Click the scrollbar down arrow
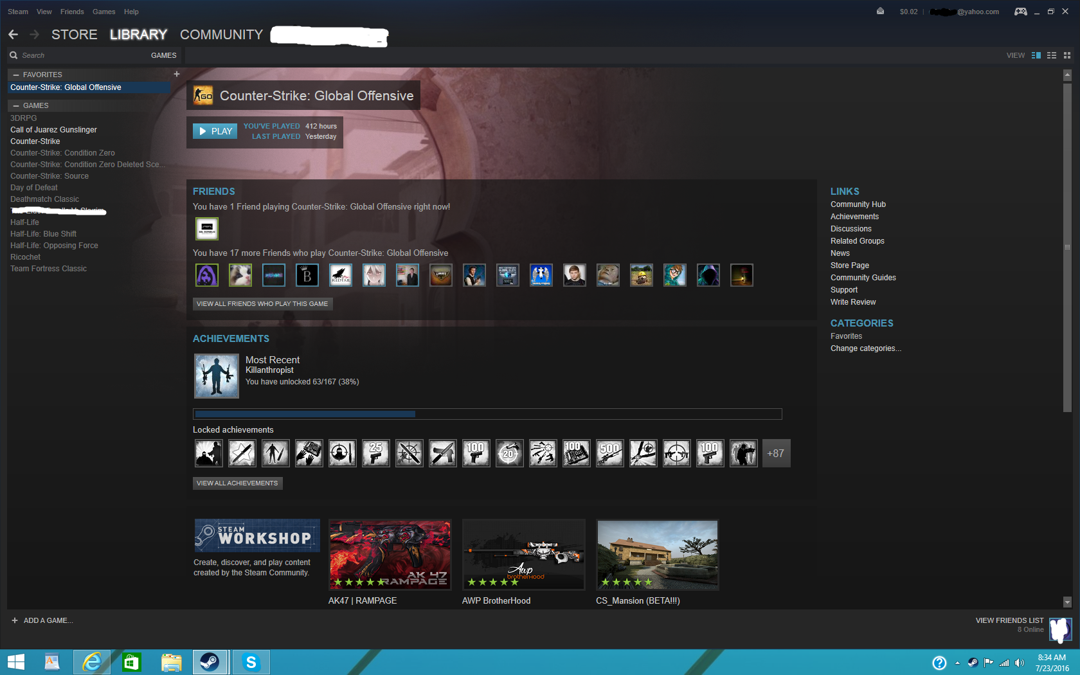 click(x=1067, y=602)
